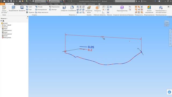Click the browser filter funnel icon
Screen dimensions: 172x97
pos(1,21)
